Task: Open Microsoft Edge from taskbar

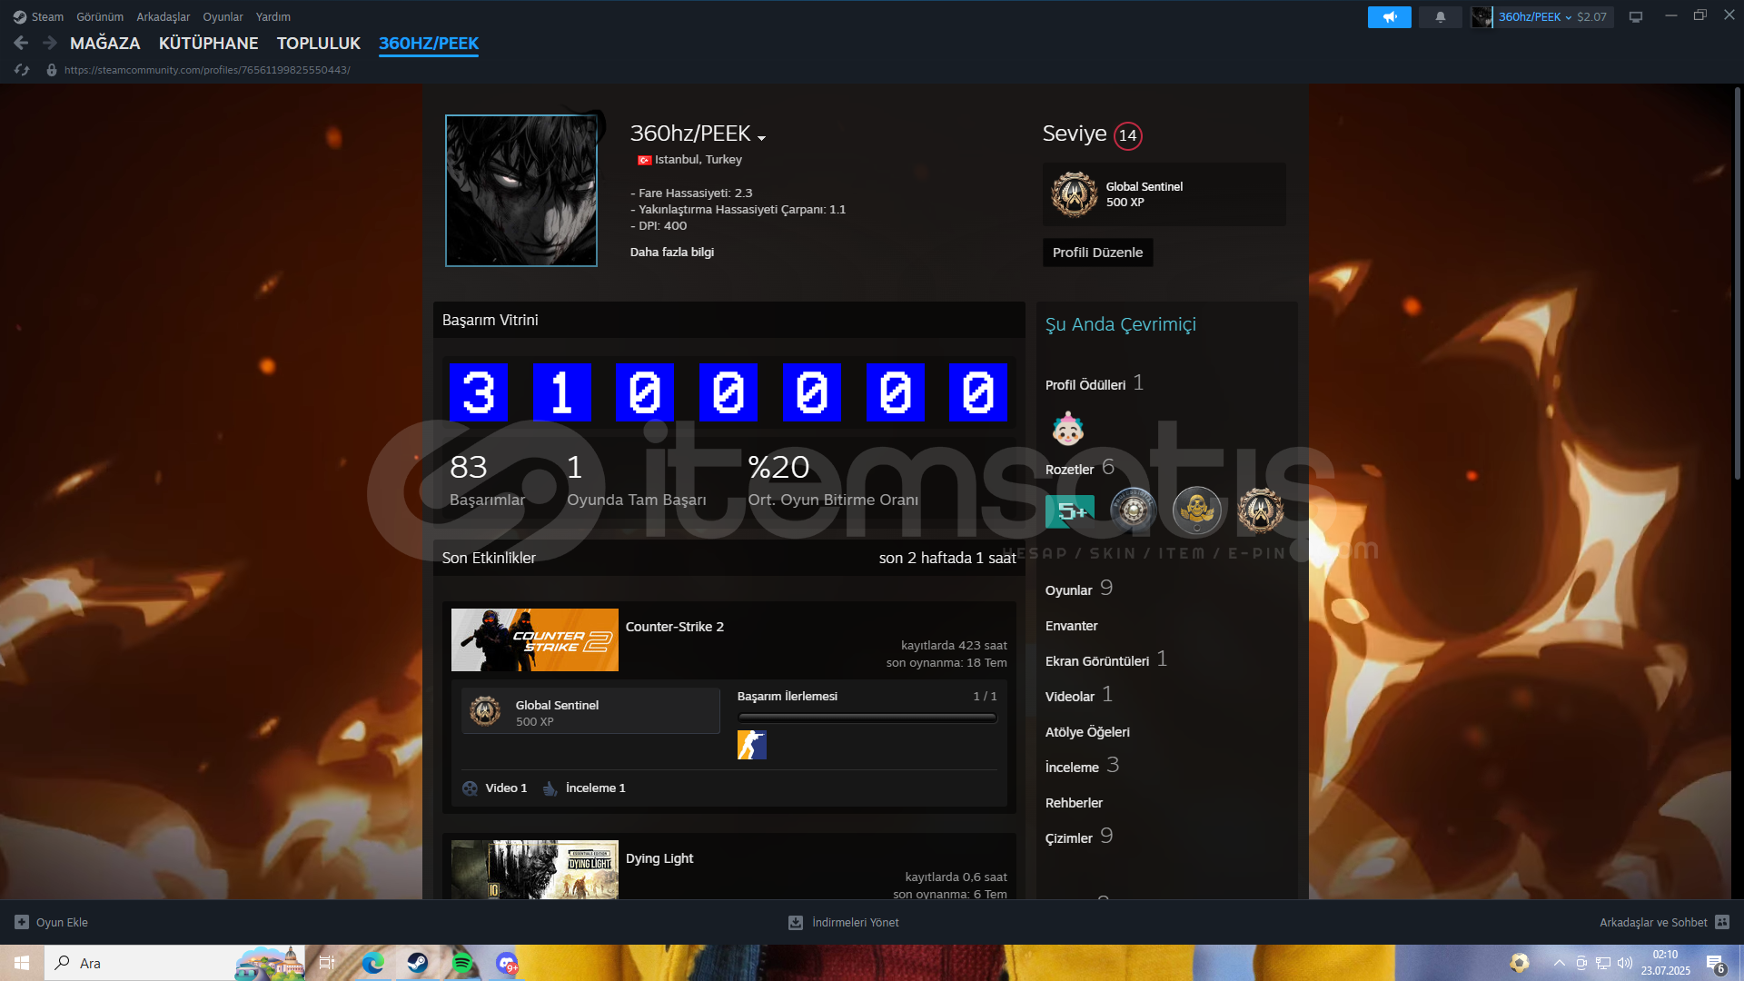Action: tap(373, 963)
